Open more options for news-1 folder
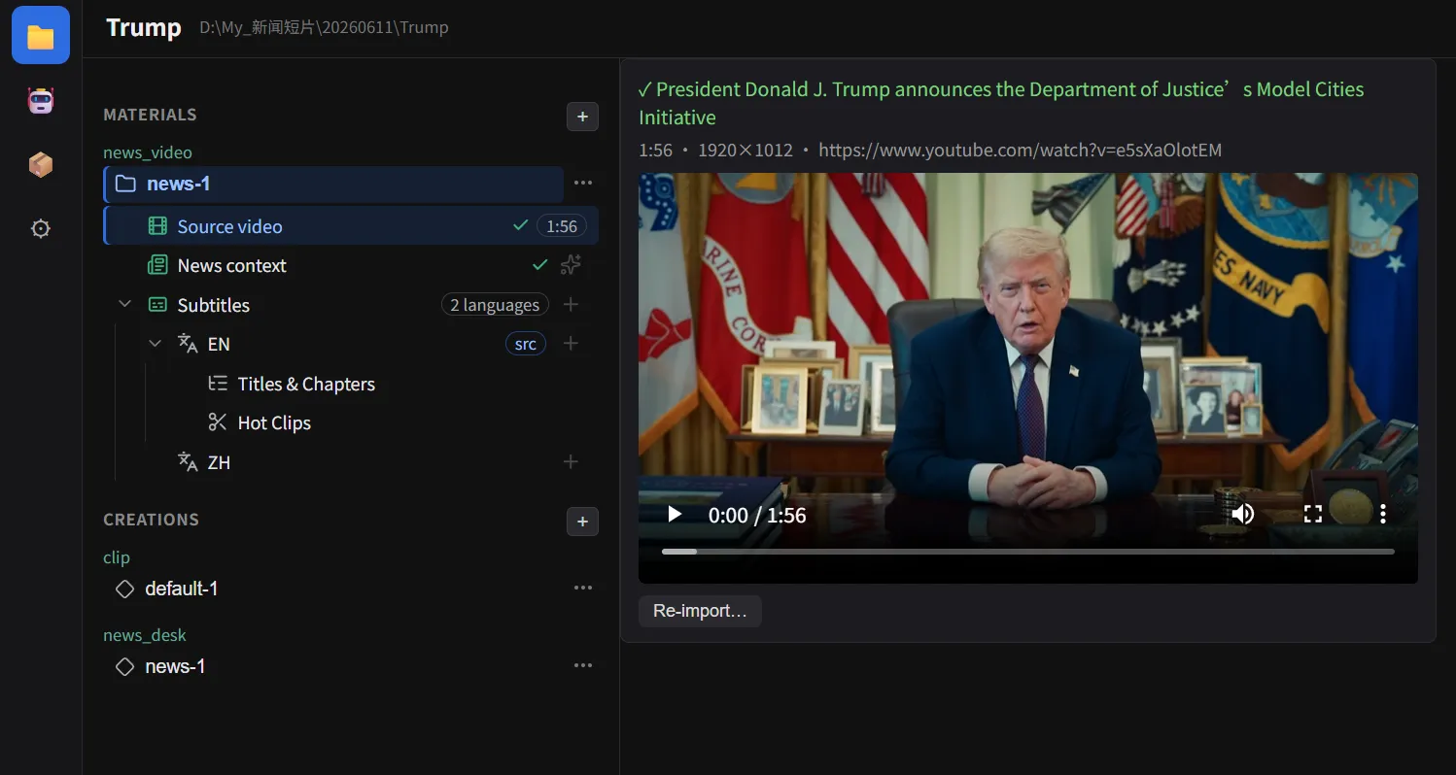 point(582,183)
